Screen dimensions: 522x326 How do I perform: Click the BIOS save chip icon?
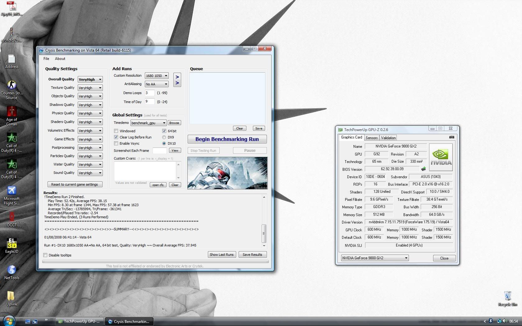423,169
